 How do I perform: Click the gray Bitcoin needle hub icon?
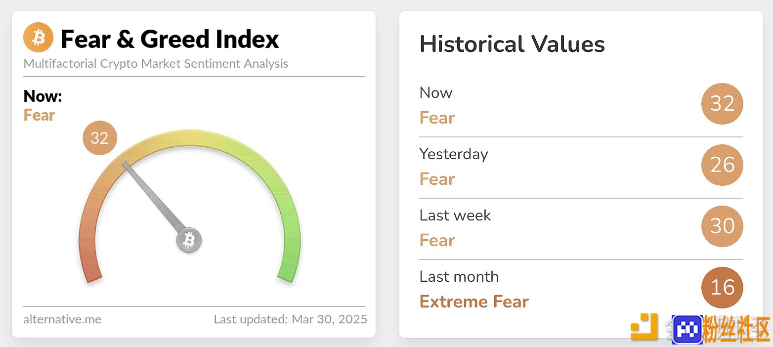[x=189, y=241]
